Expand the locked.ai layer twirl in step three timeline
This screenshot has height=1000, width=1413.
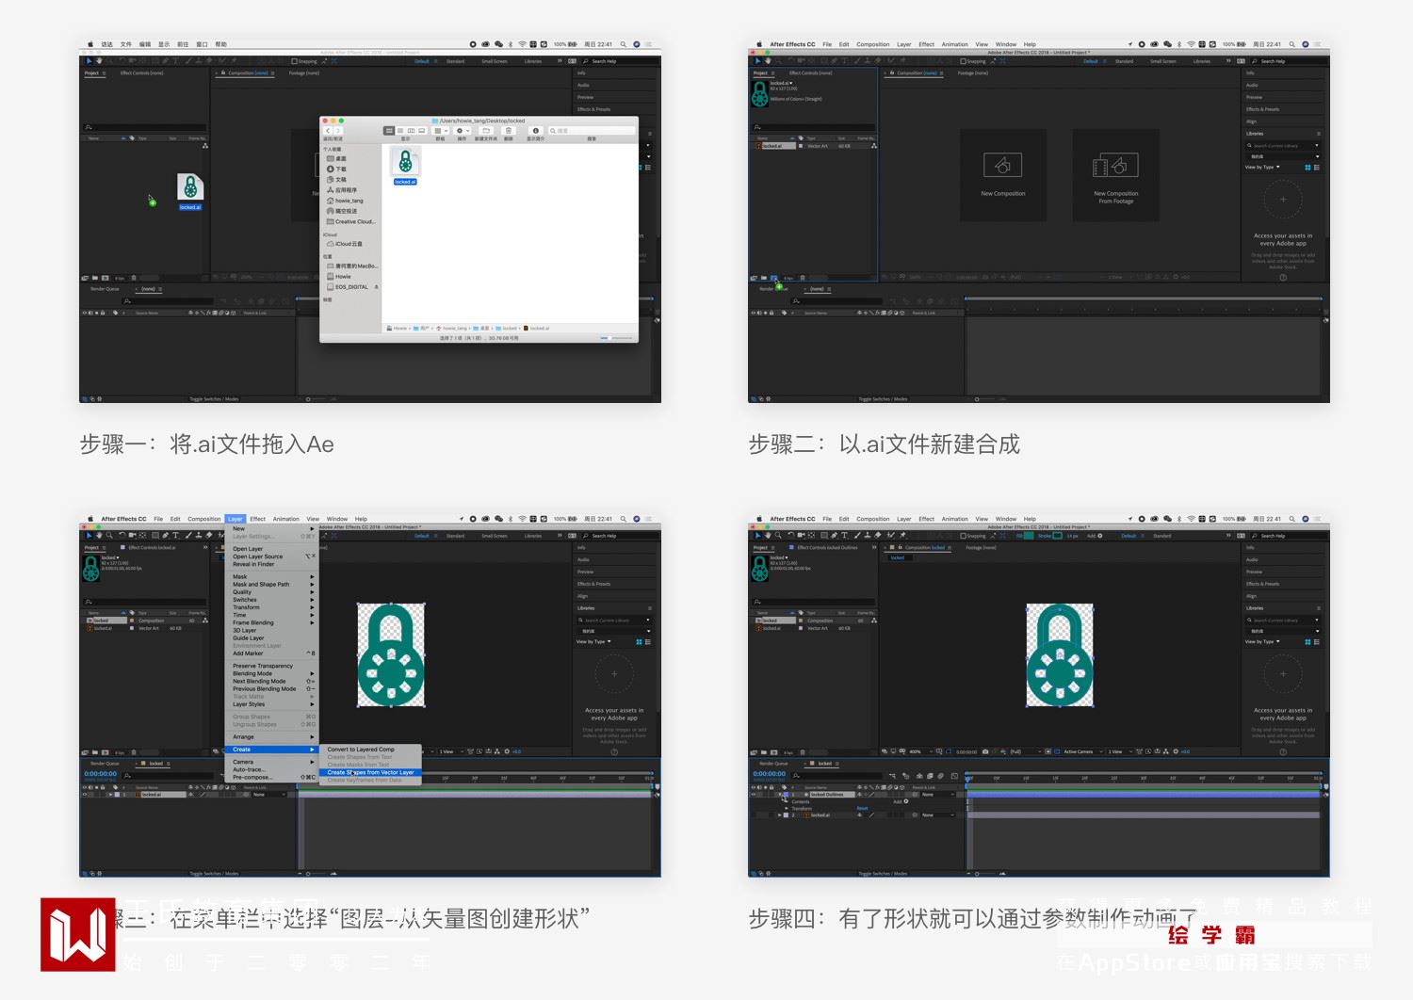pos(111,795)
